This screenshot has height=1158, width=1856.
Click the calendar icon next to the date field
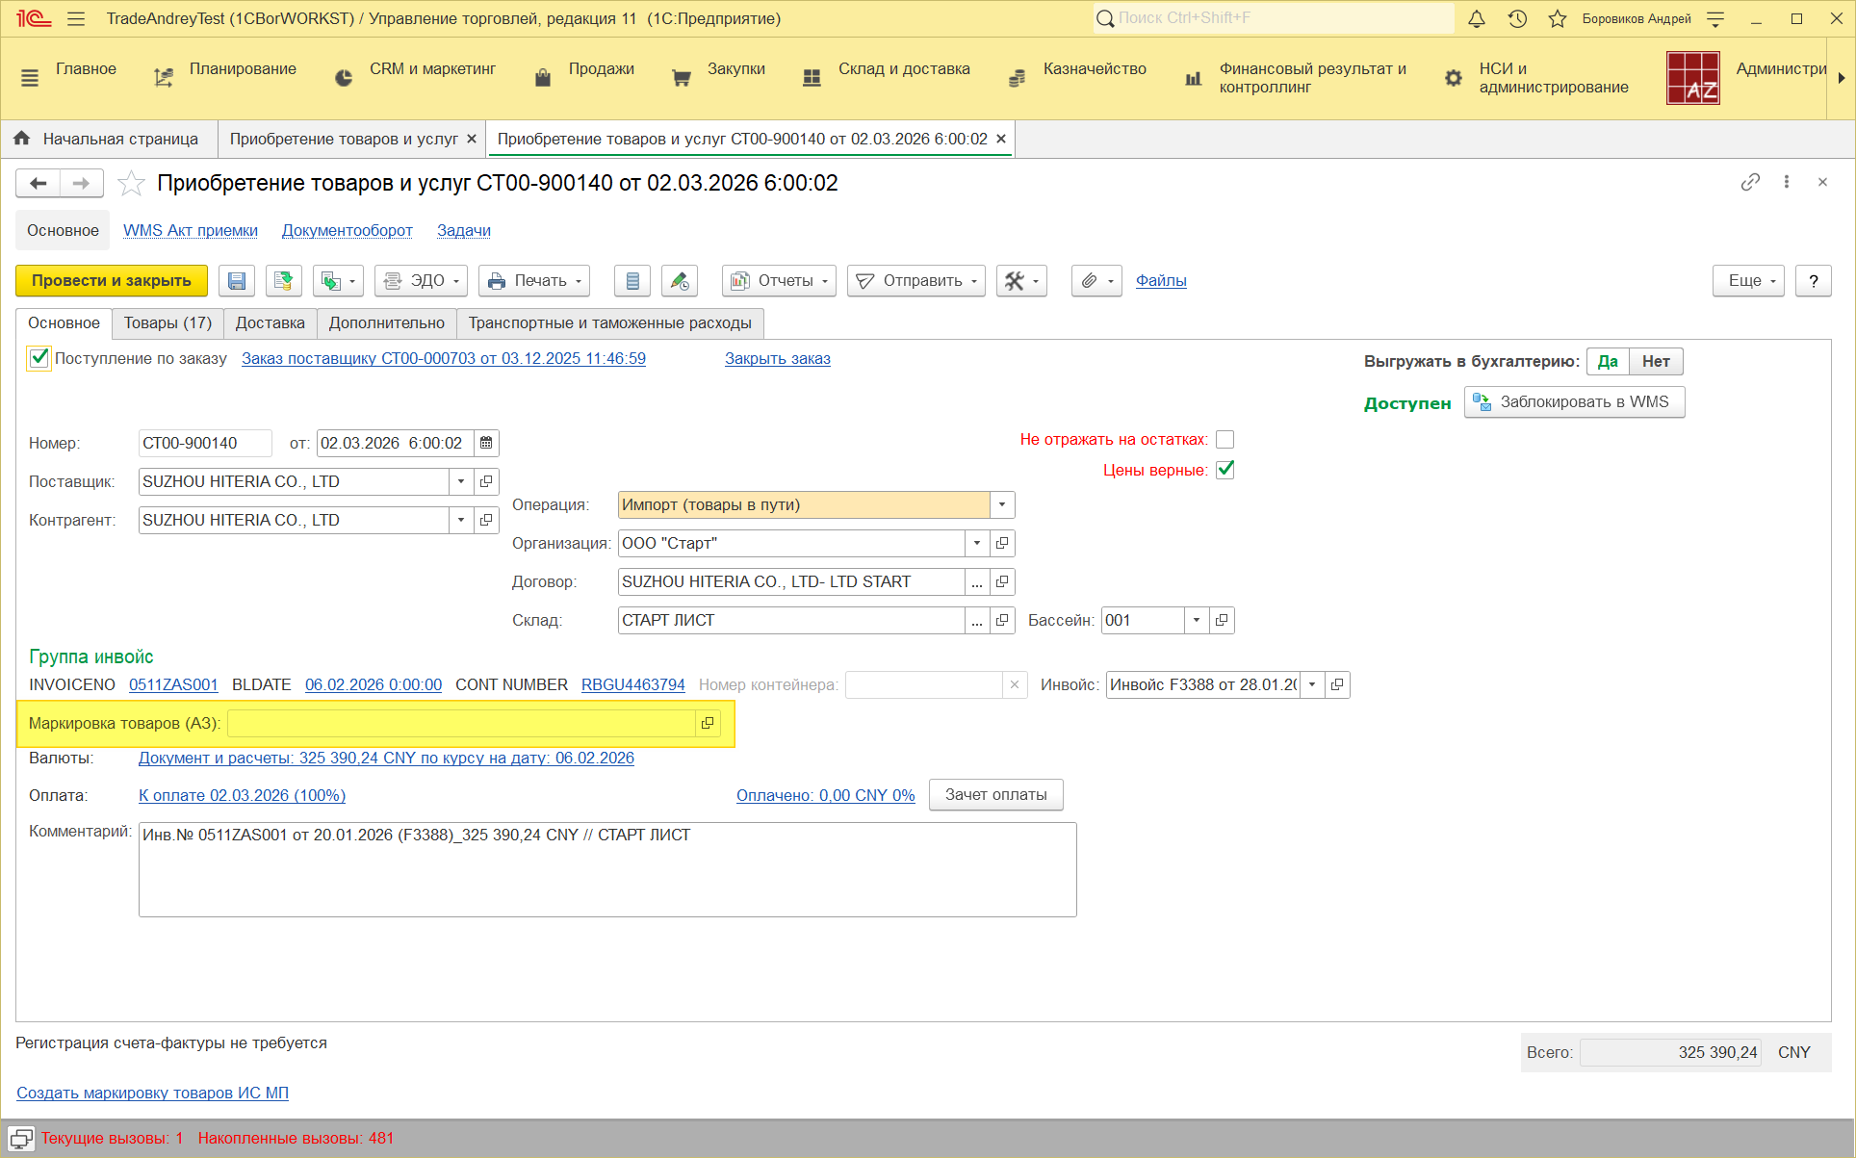click(x=486, y=443)
